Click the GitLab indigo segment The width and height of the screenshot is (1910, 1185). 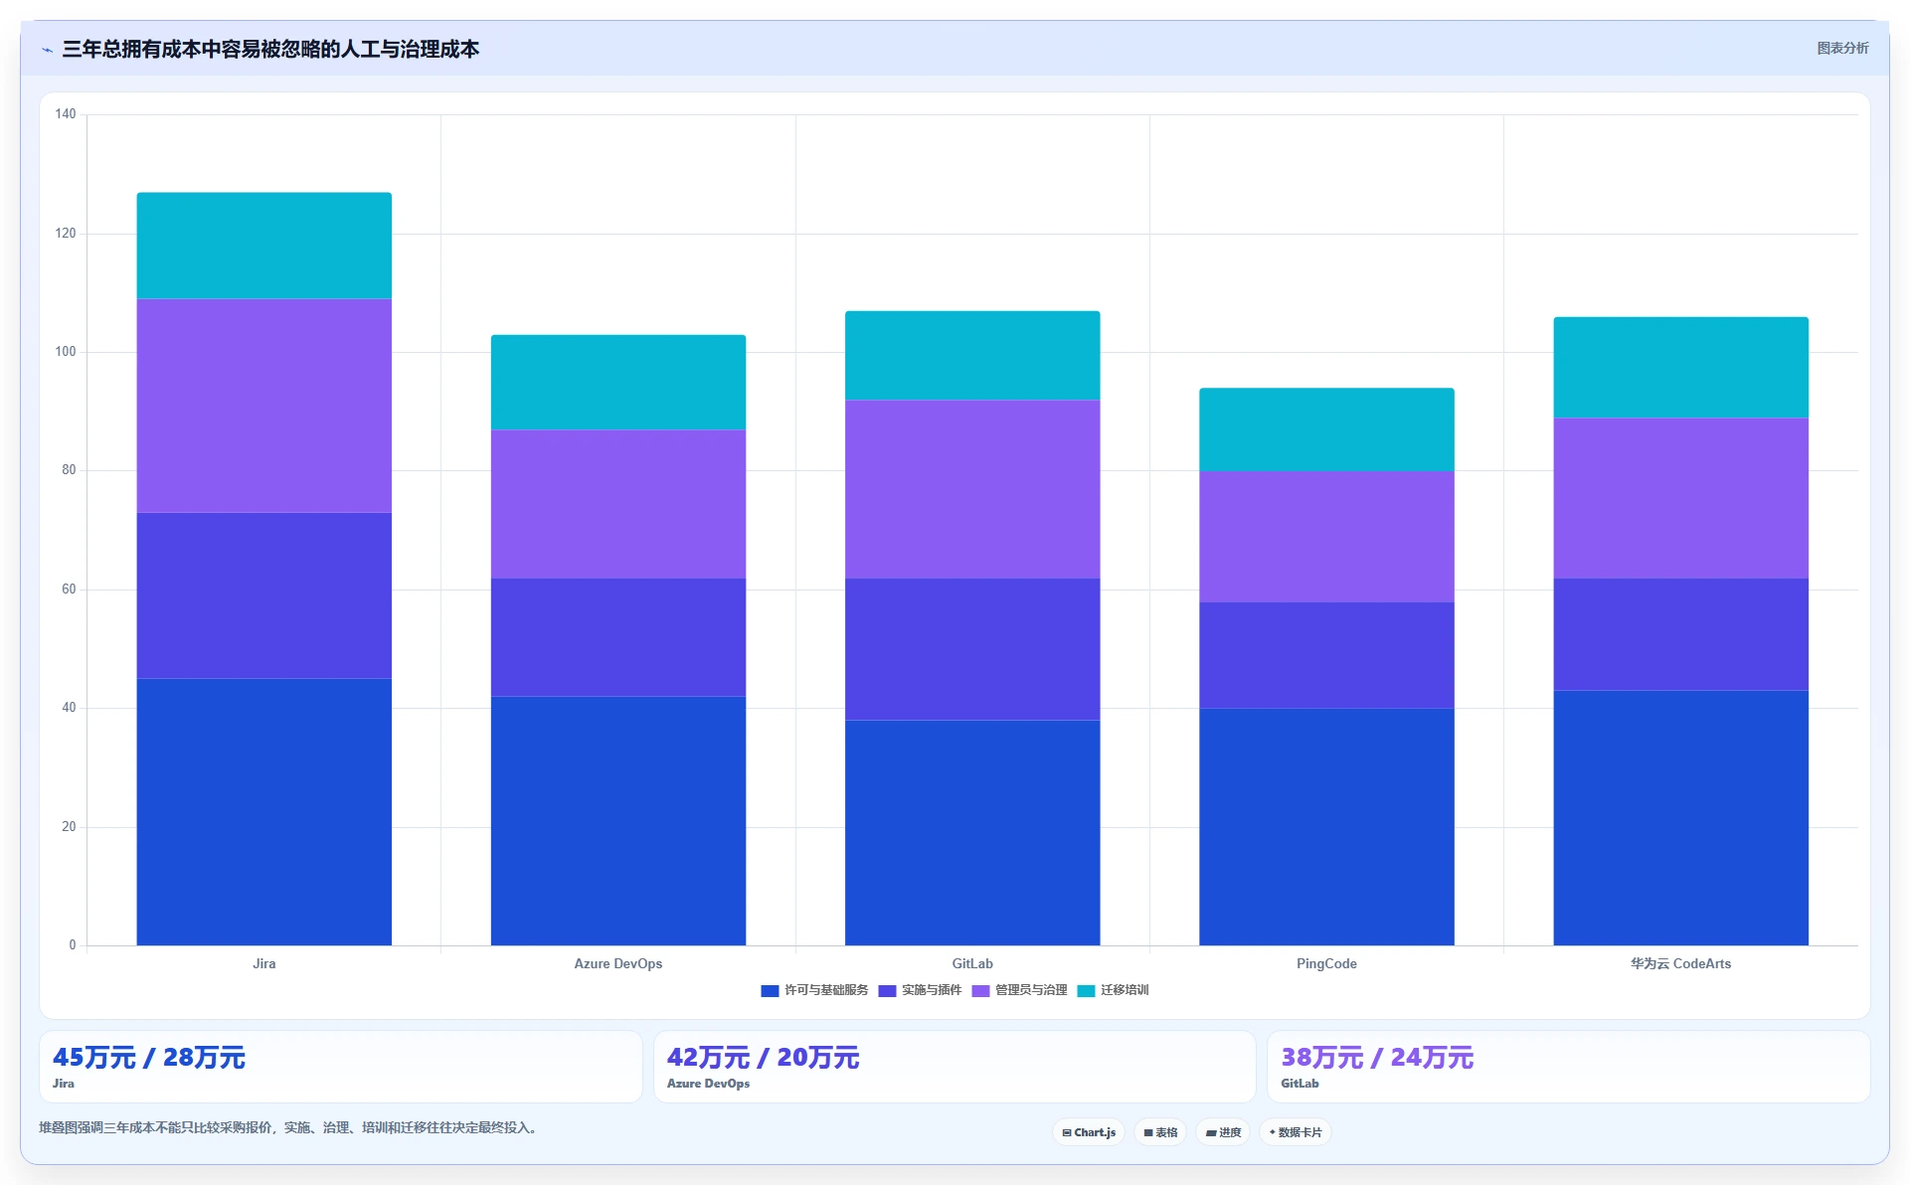click(972, 649)
